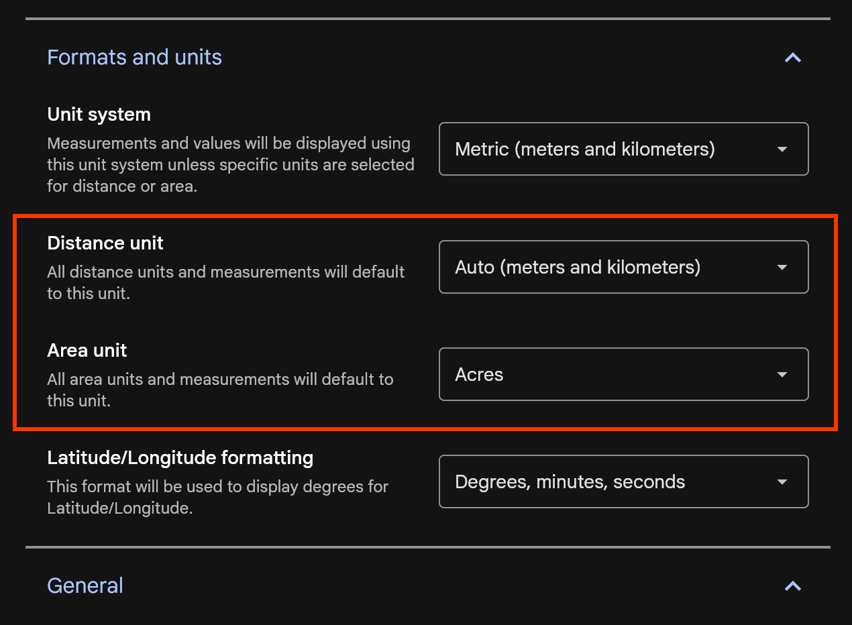Click the text 'This format will be used to display degrees'
The height and width of the screenshot is (625, 852).
point(218,498)
